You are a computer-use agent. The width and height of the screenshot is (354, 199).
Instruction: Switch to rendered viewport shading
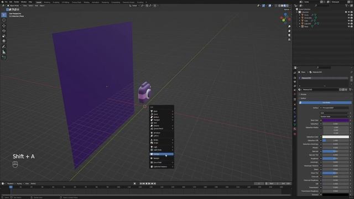click(288, 6)
